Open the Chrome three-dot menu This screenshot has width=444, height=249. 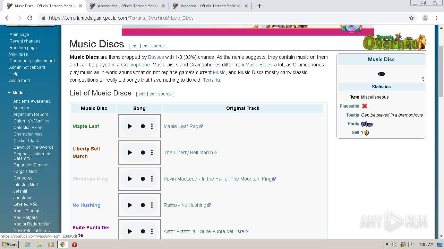coord(436,18)
